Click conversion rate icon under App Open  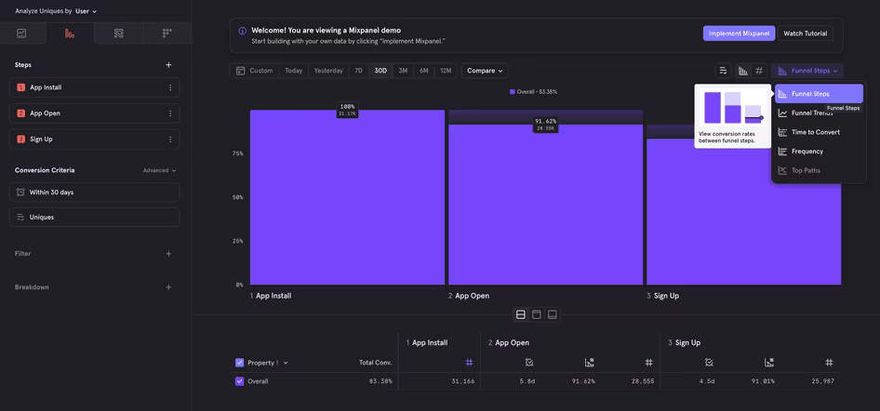click(x=589, y=363)
